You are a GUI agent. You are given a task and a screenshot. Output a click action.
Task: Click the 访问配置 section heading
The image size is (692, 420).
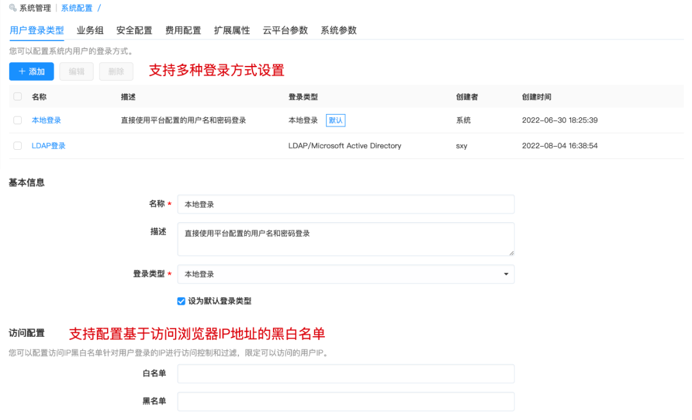[26, 333]
